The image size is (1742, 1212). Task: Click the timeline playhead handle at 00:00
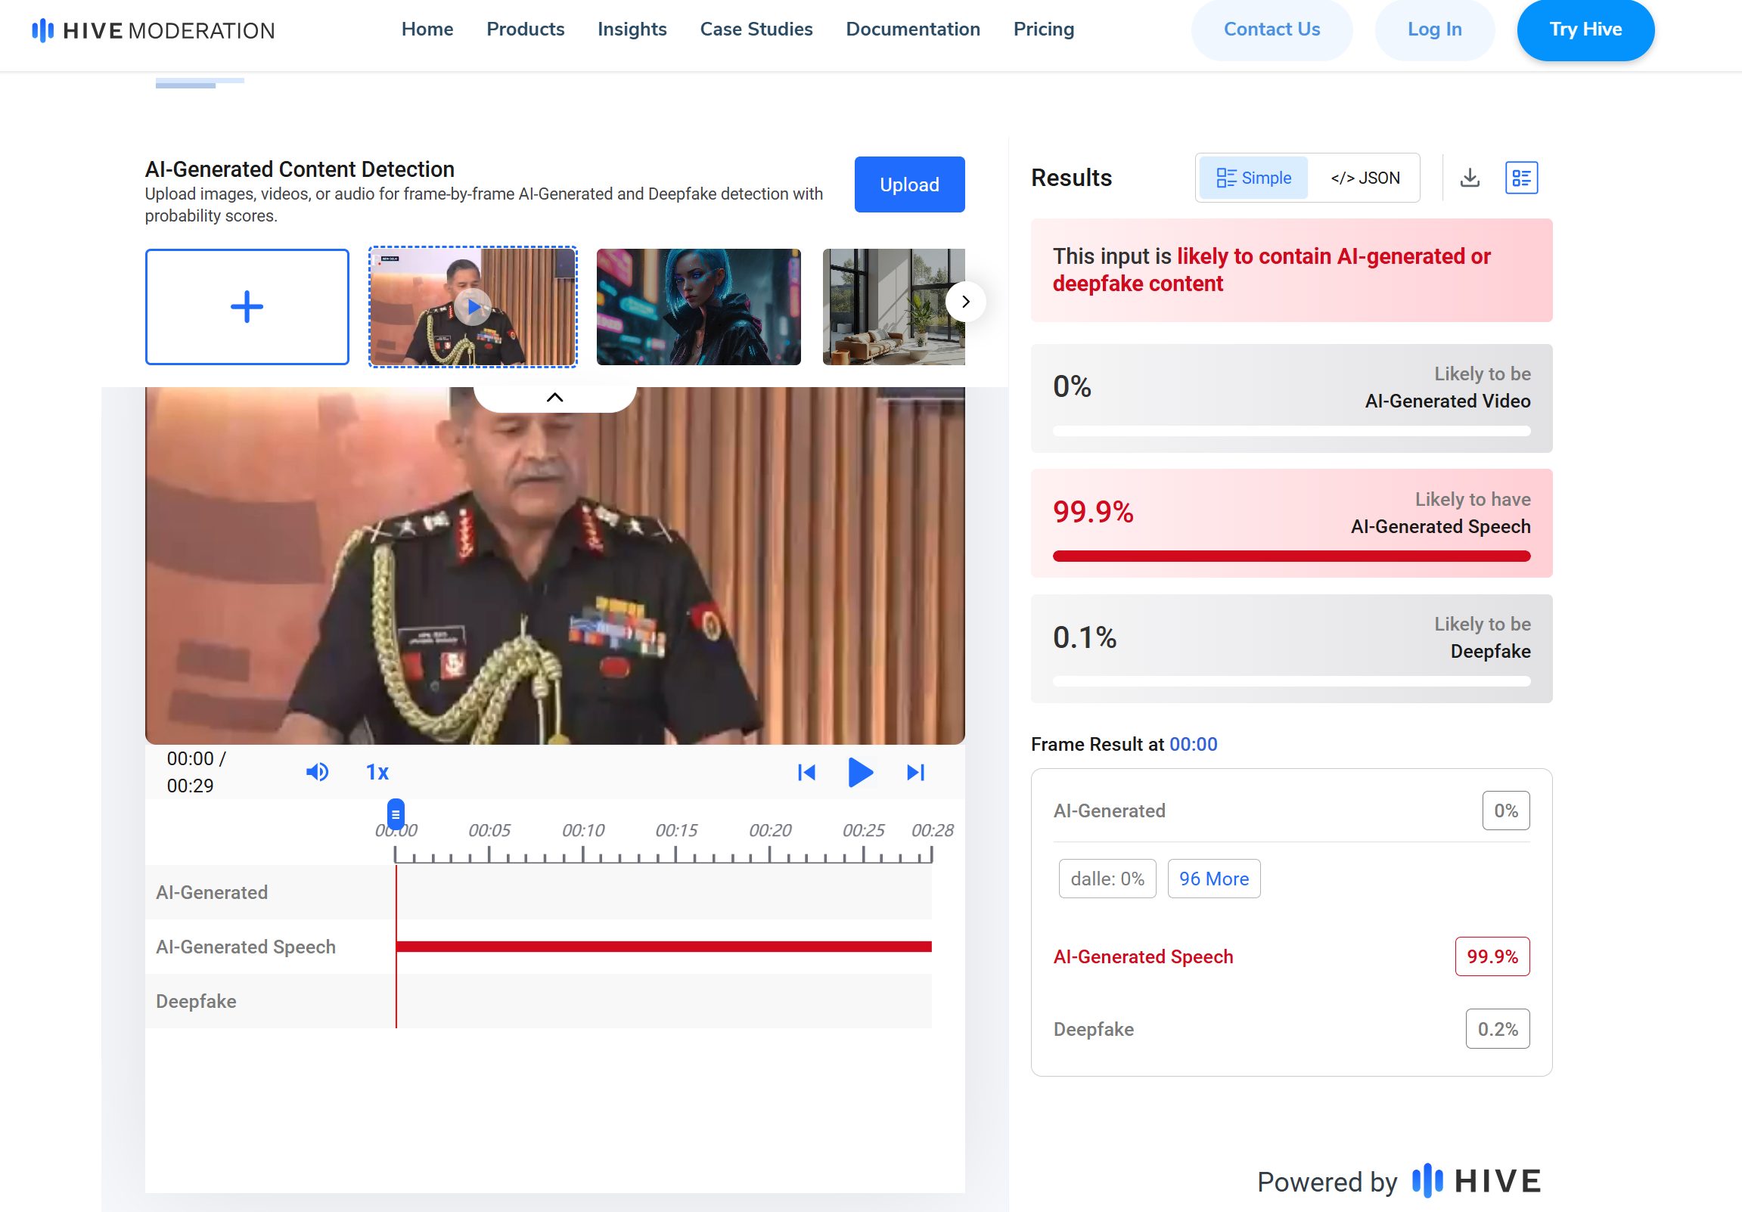tap(396, 814)
